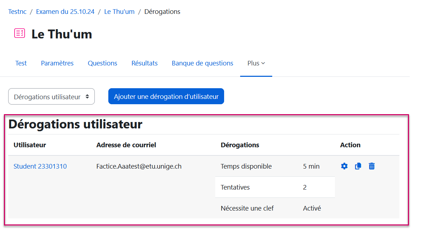Switch to the Test tab
The width and height of the screenshot is (424, 244).
(21, 63)
